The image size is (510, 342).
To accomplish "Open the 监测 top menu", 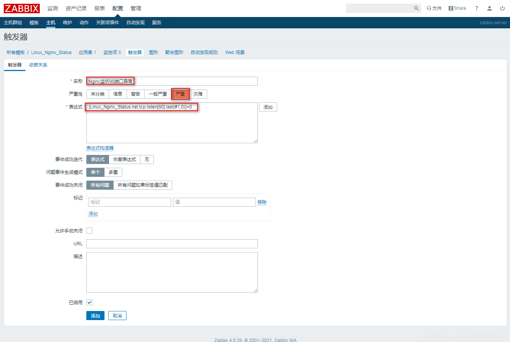I will point(53,8).
